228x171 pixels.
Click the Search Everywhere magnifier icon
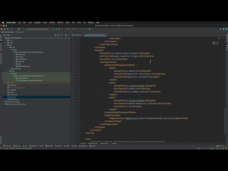[x=221, y=29]
